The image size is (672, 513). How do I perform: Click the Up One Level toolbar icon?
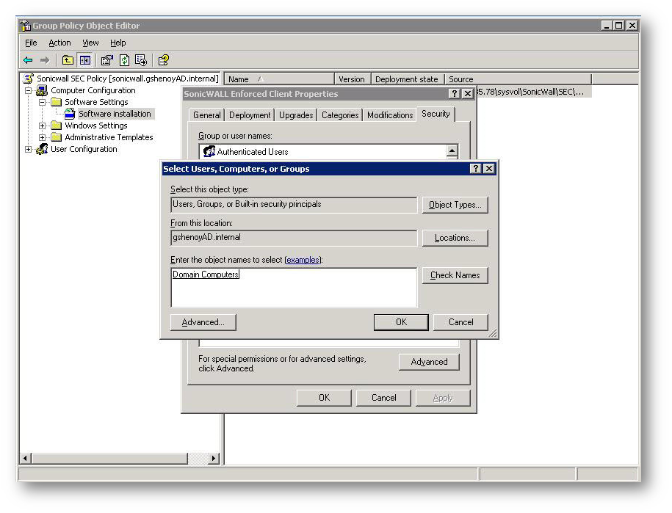(68, 60)
